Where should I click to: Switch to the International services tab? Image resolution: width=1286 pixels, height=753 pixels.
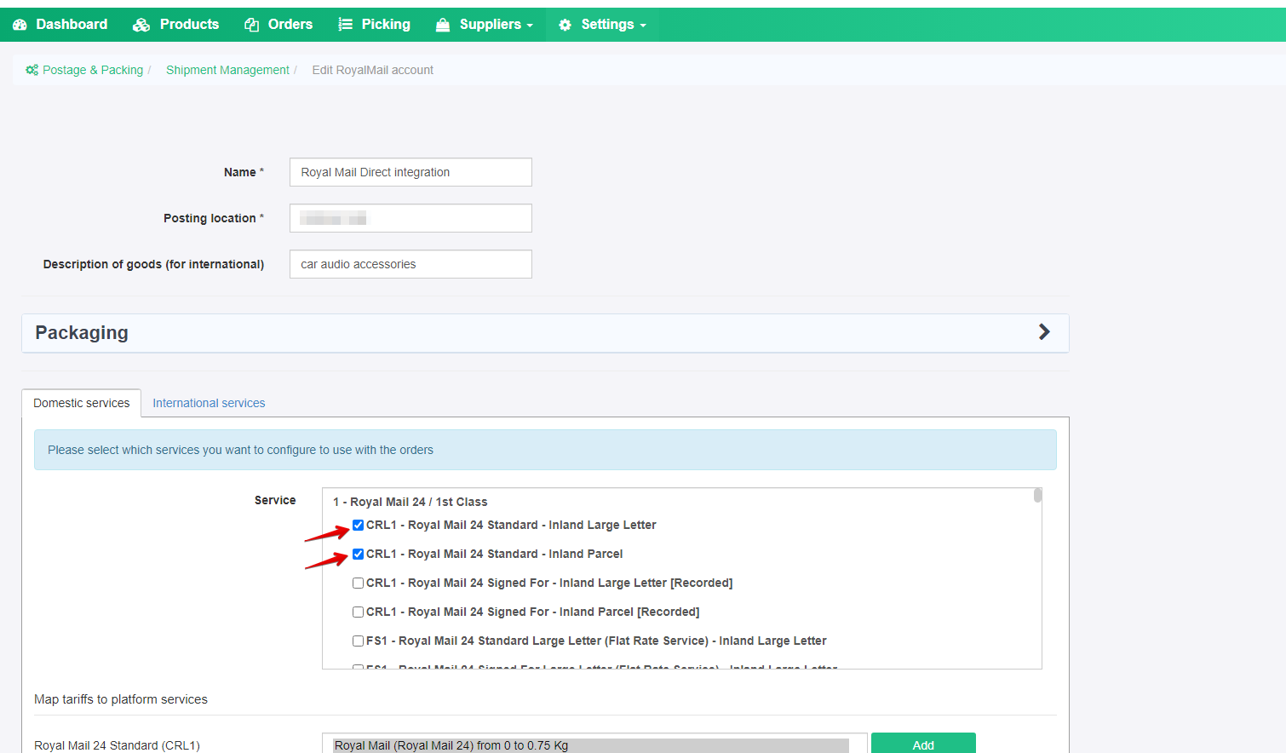209,403
